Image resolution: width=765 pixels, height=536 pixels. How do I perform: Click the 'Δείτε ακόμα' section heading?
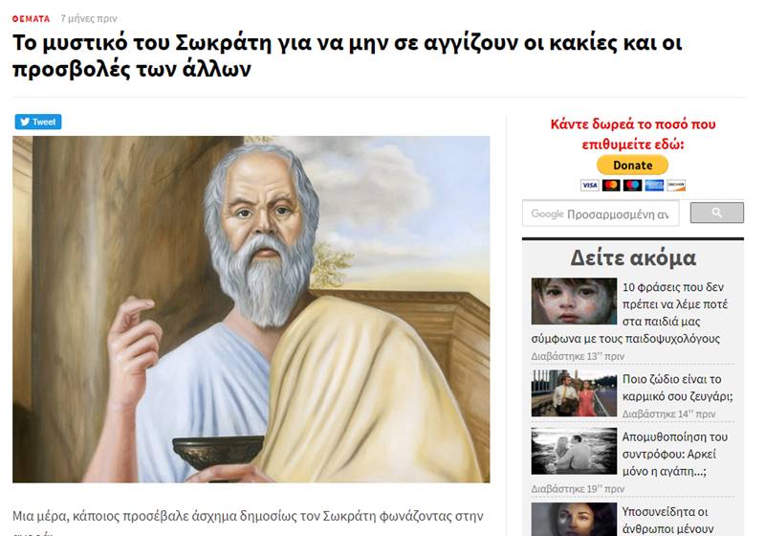coord(633,257)
